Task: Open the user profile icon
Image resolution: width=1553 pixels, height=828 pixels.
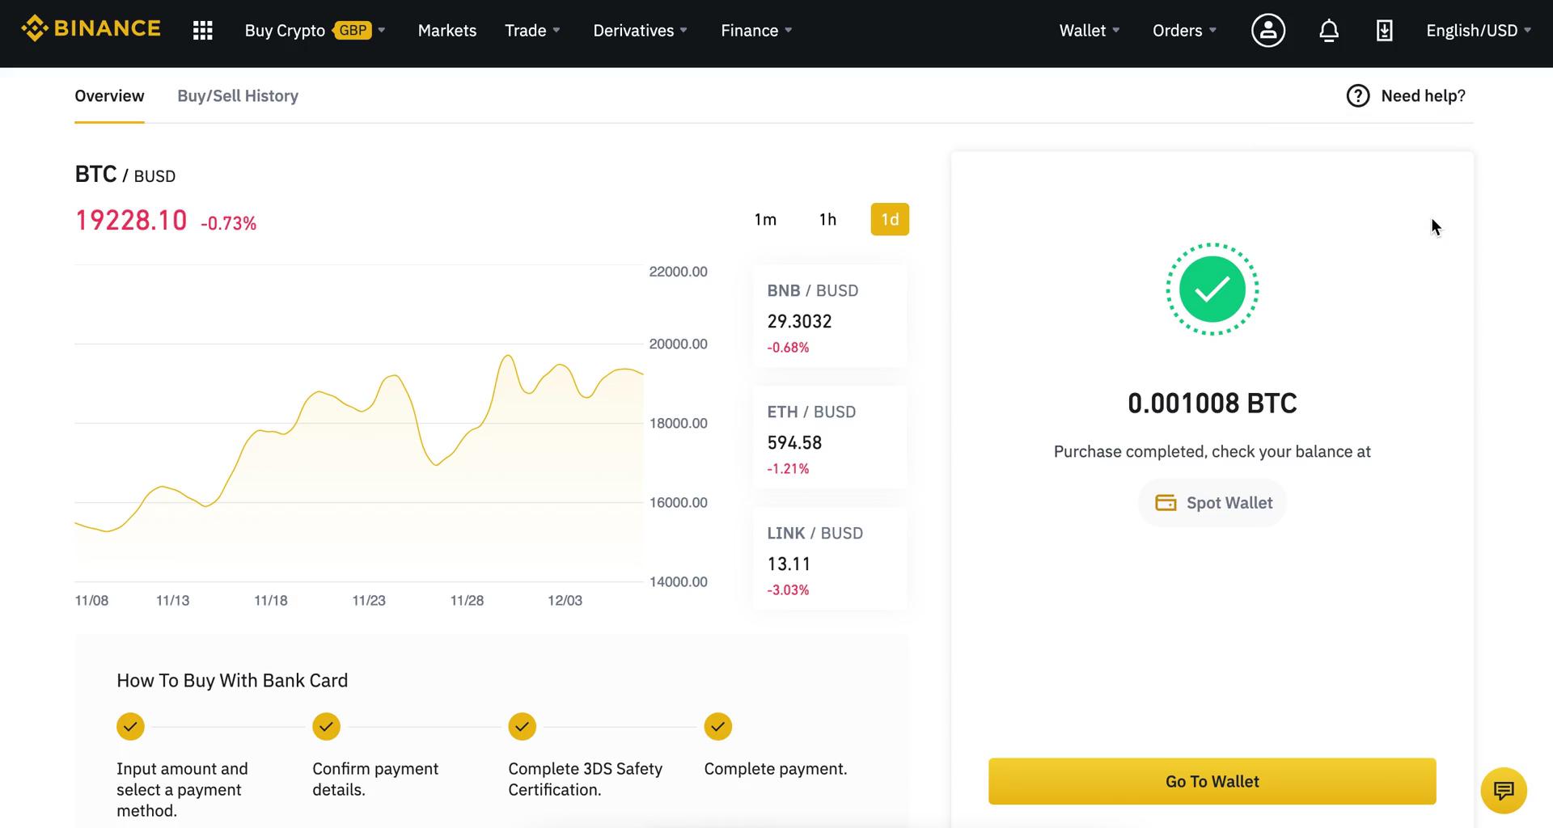Action: [1267, 31]
